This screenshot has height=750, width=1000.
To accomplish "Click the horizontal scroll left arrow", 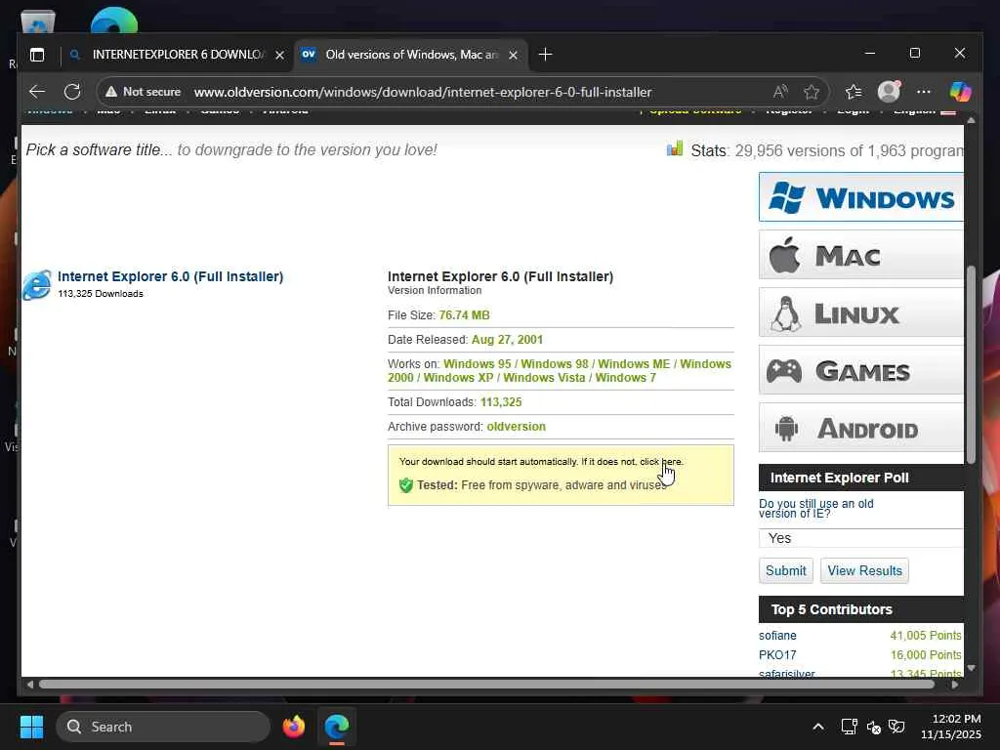I will coord(29,685).
